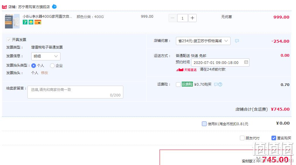The image size is (296, 165).
Task: Click the 普通配送 快递 免邮 text
Action: tap(191, 56)
